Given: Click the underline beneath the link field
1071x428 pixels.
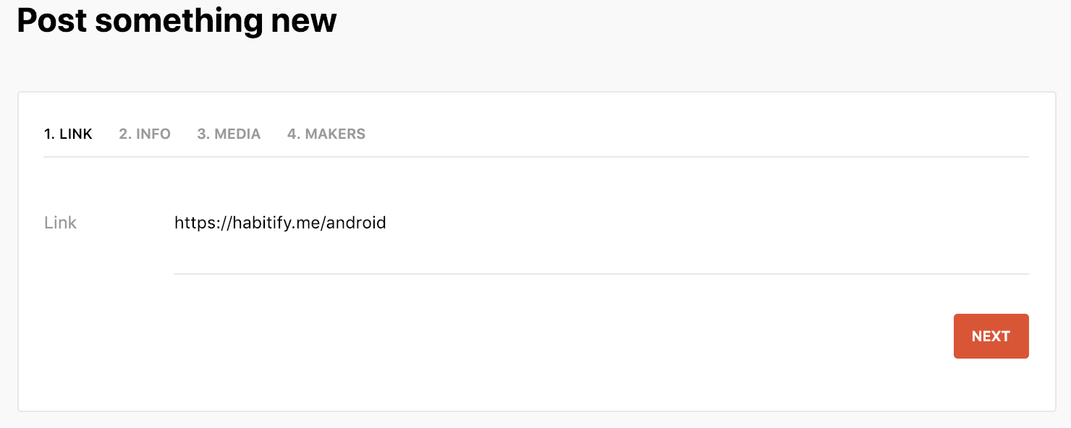Looking at the screenshot, I should [x=601, y=273].
